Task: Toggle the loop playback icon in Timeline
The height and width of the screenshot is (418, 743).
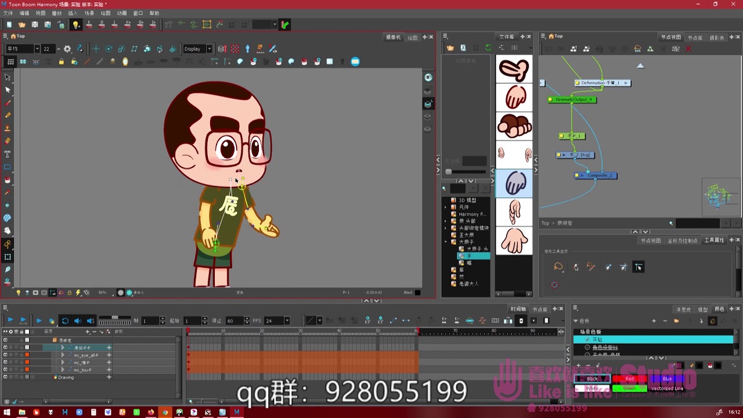Action: tap(65, 320)
